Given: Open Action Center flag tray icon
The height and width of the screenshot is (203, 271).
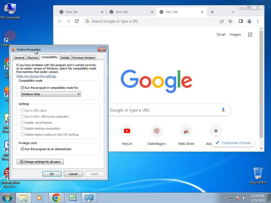Looking at the screenshot, I should coord(238,198).
